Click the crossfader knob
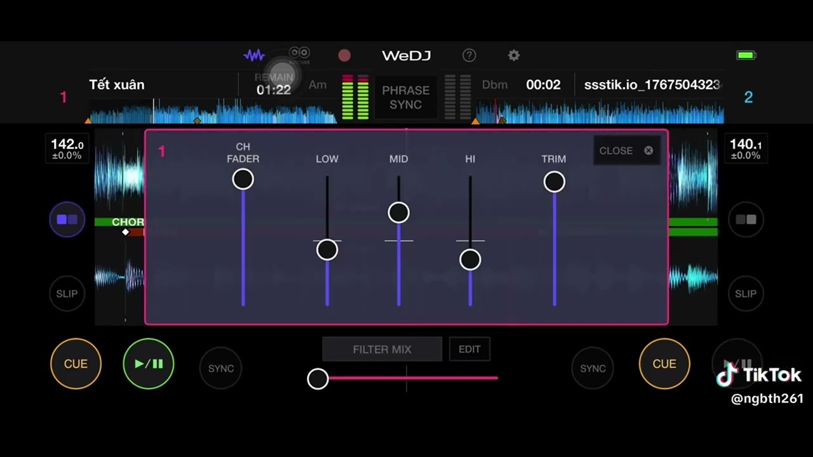 318,379
